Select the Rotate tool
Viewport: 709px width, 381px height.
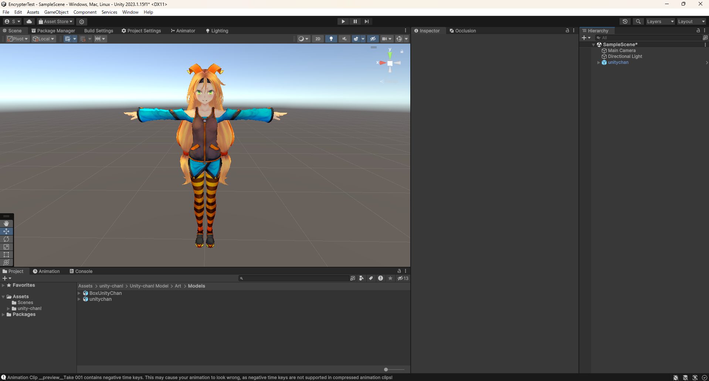[6, 239]
